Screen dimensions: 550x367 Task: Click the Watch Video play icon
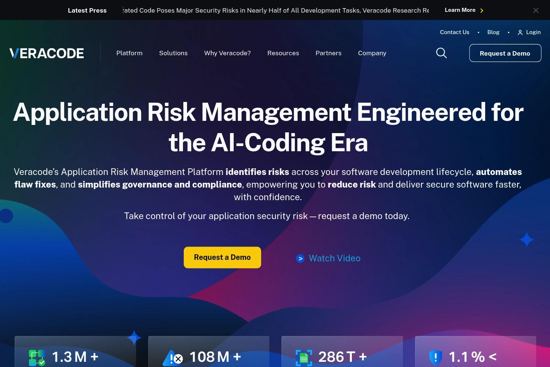(x=300, y=258)
